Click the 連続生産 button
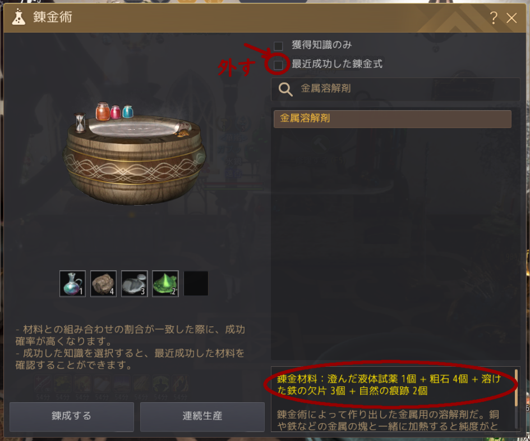The width and height of the screenshot is (530, 441). coord(202,416)
